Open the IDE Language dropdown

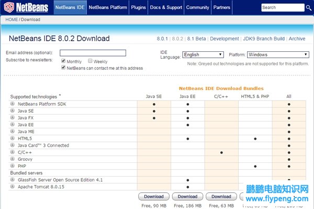click(x=203, y=54)
